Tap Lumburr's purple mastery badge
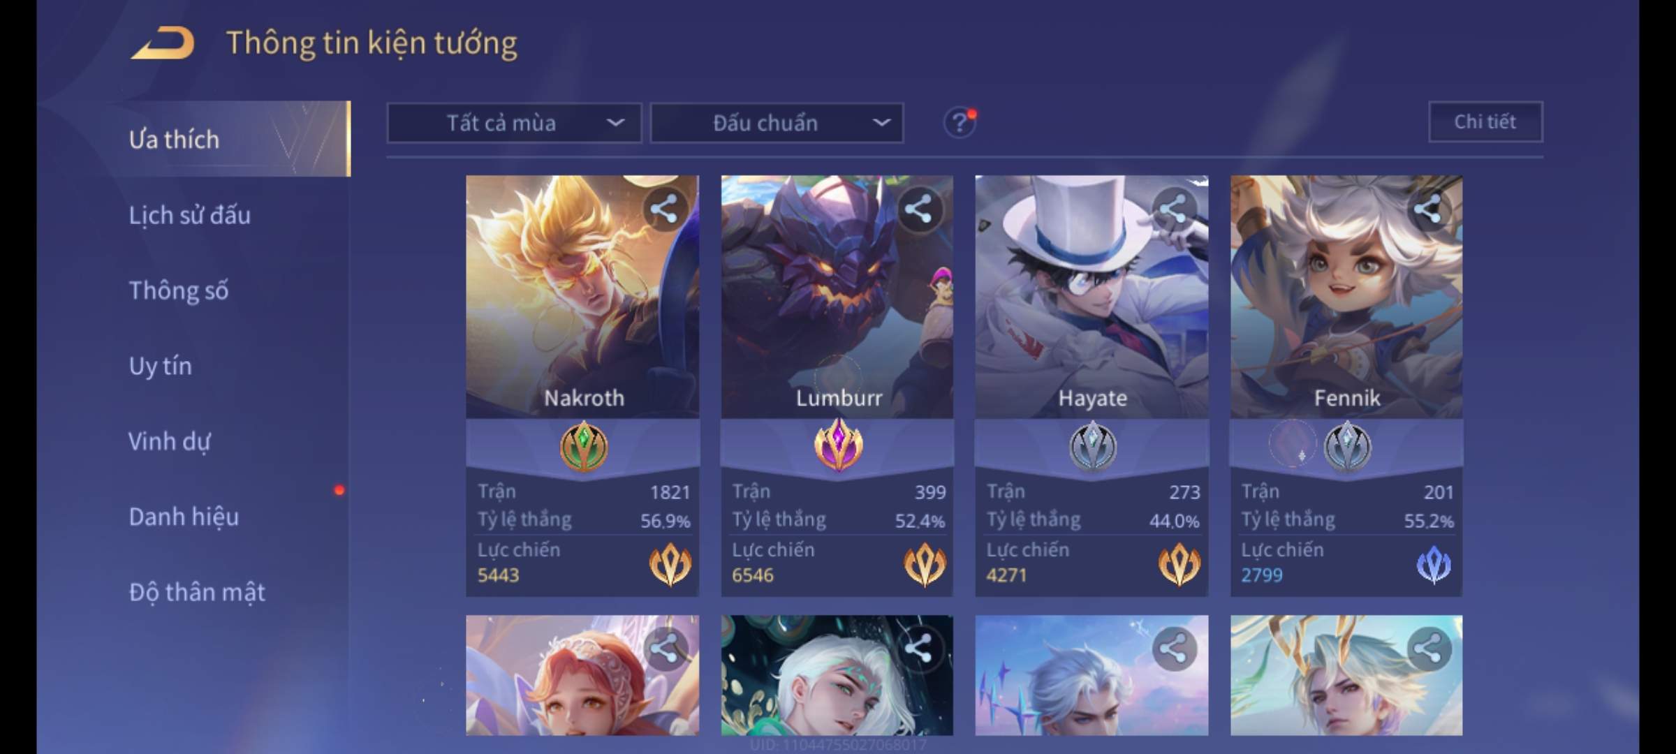 (x=838, y=445)
